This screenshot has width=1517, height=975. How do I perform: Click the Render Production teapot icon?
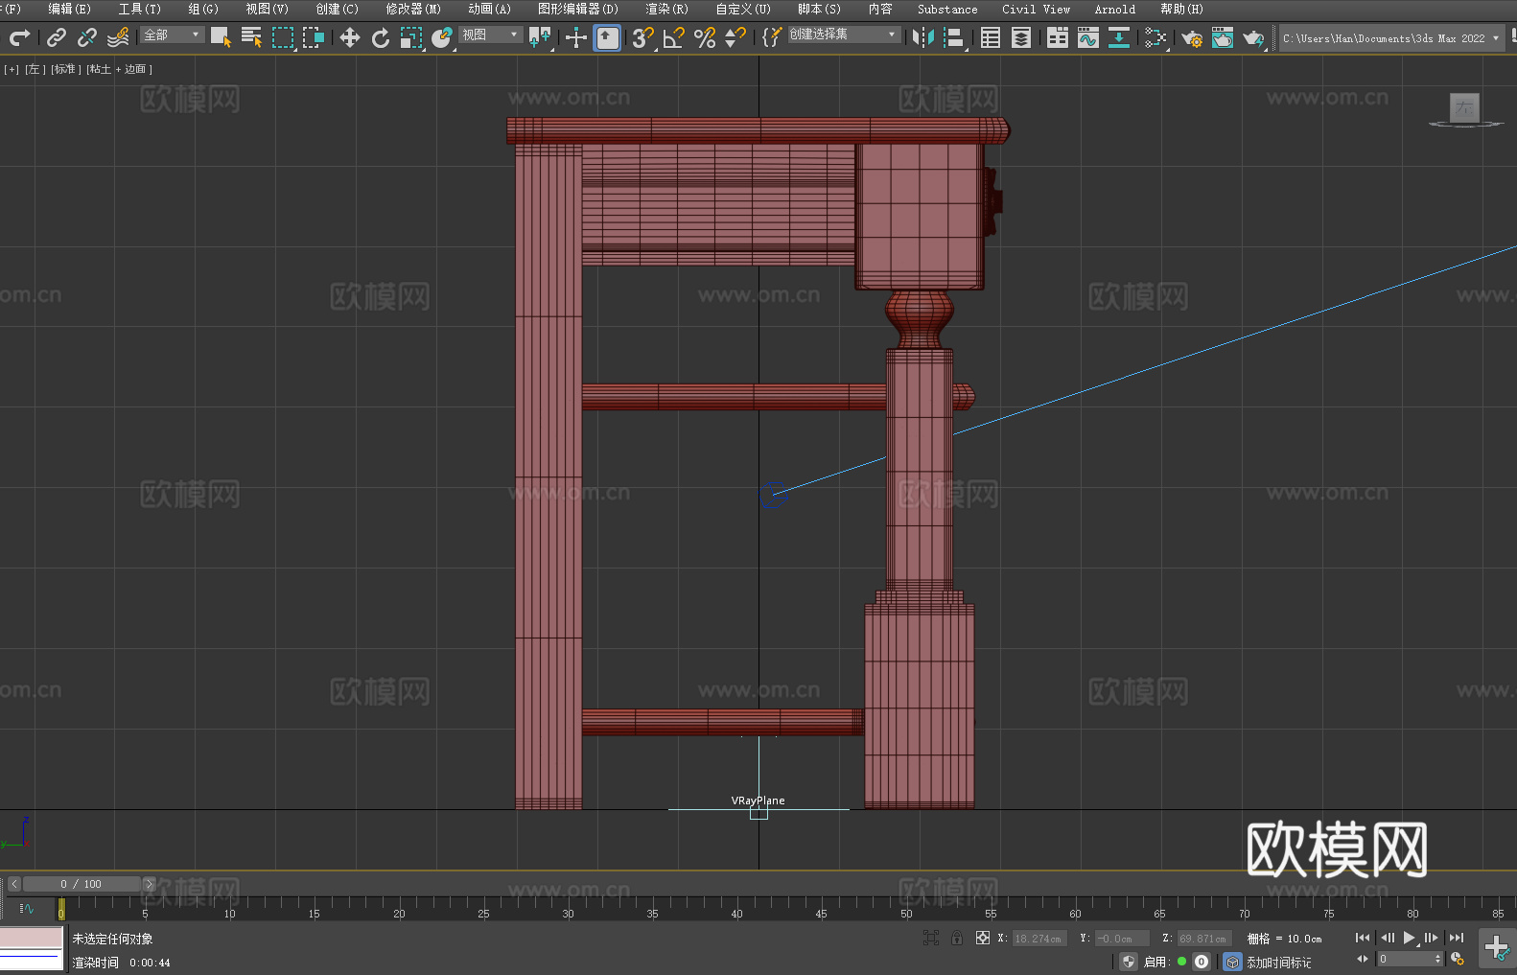point(1253,37)
